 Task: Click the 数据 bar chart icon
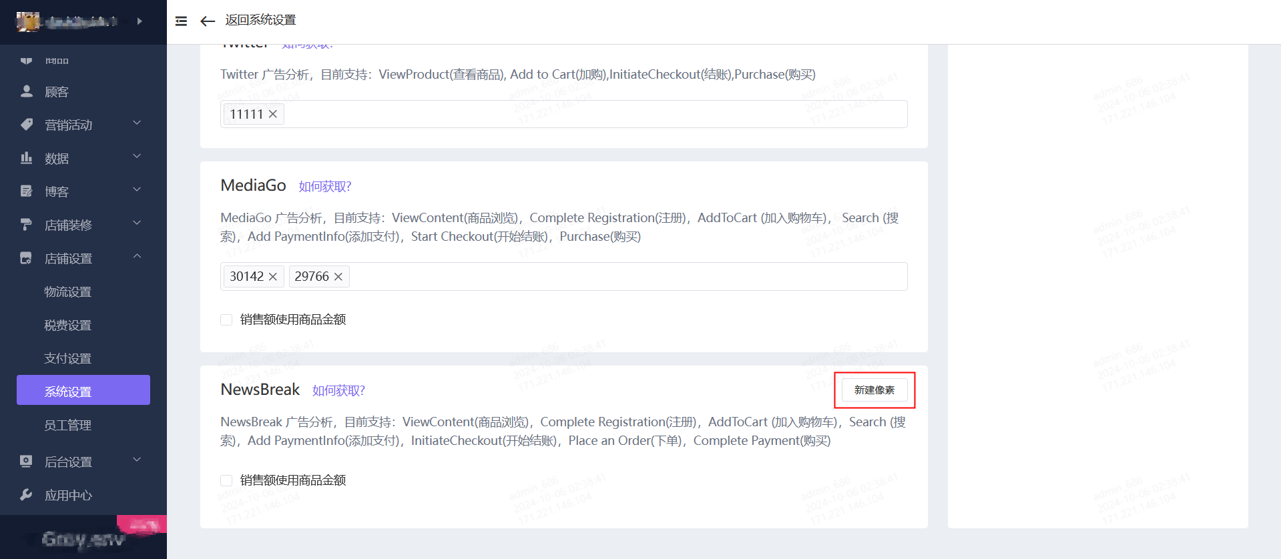pos(27,158)
